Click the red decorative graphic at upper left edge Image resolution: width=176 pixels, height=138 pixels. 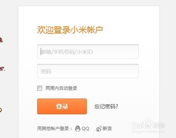pyautogui.click(x=1, y=40)
